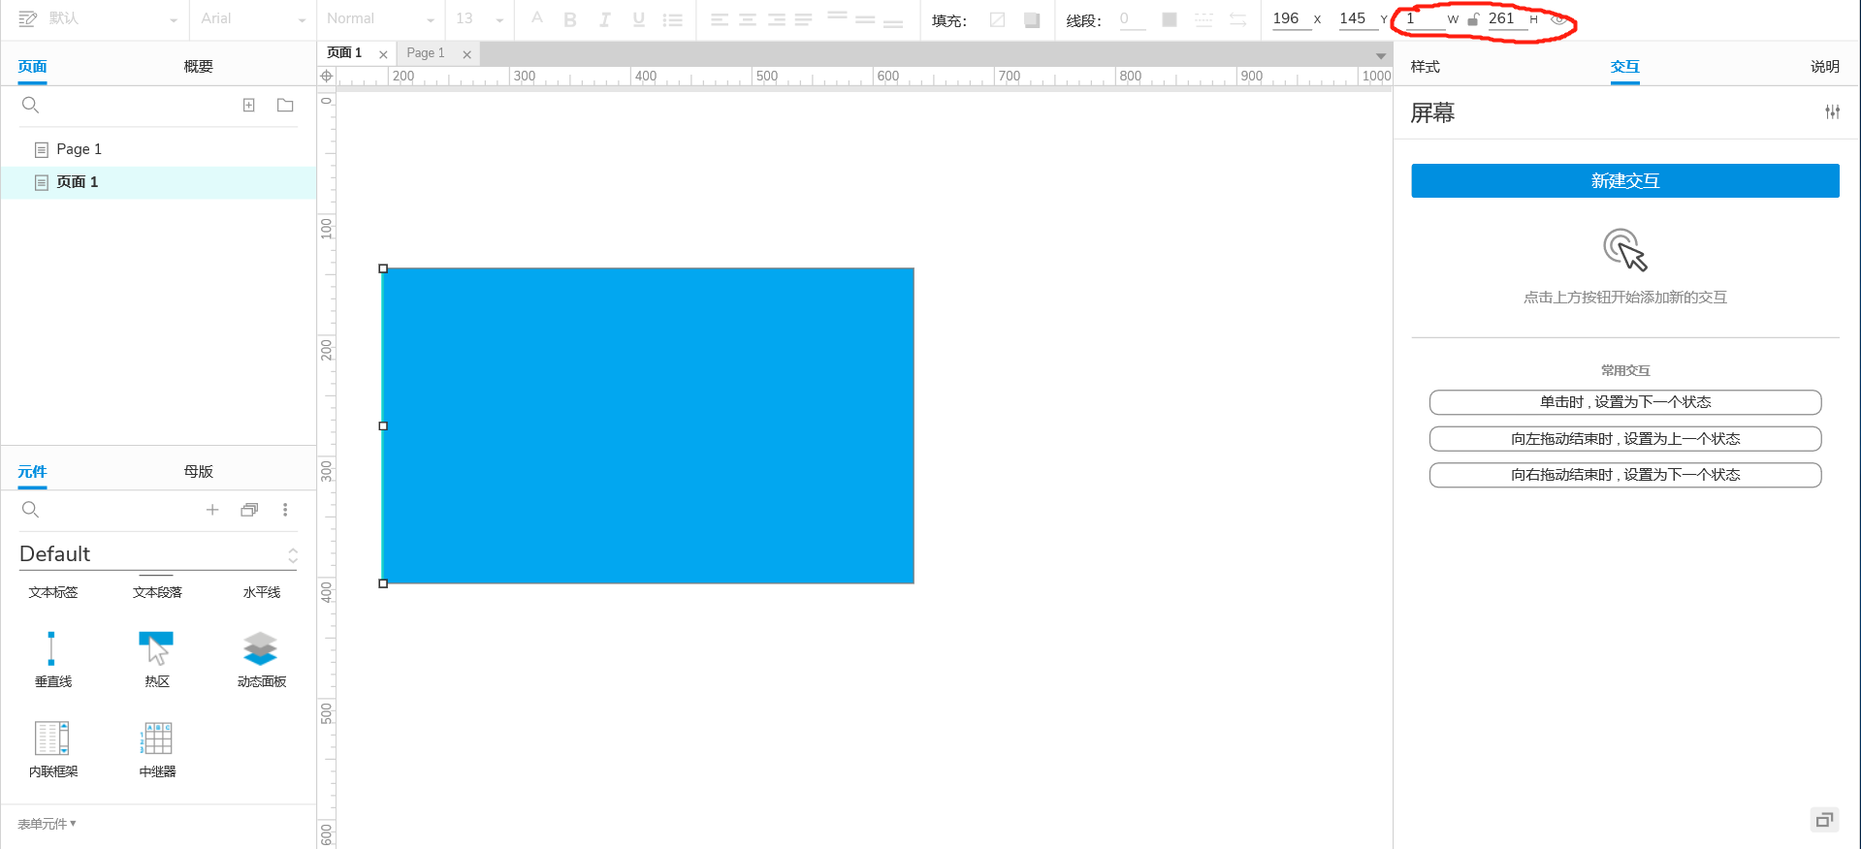Switch to the 页面 1 canvas tab
1861x849 pixels.
pyautogui.click(x=345, y=53)
